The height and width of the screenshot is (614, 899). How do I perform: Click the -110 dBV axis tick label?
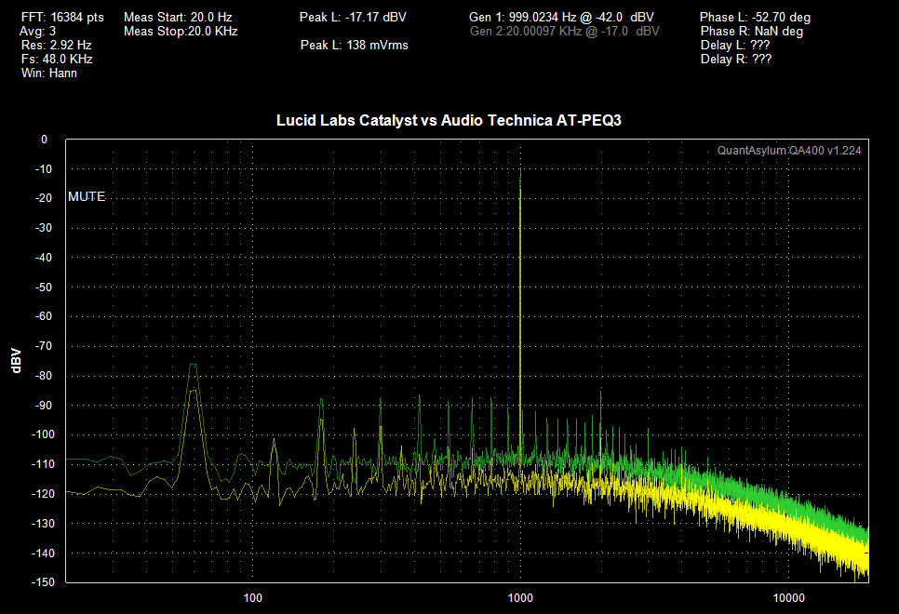[43, 464]
